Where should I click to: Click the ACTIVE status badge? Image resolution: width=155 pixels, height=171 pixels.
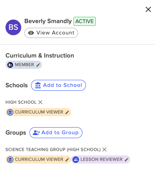coord(84,21)
